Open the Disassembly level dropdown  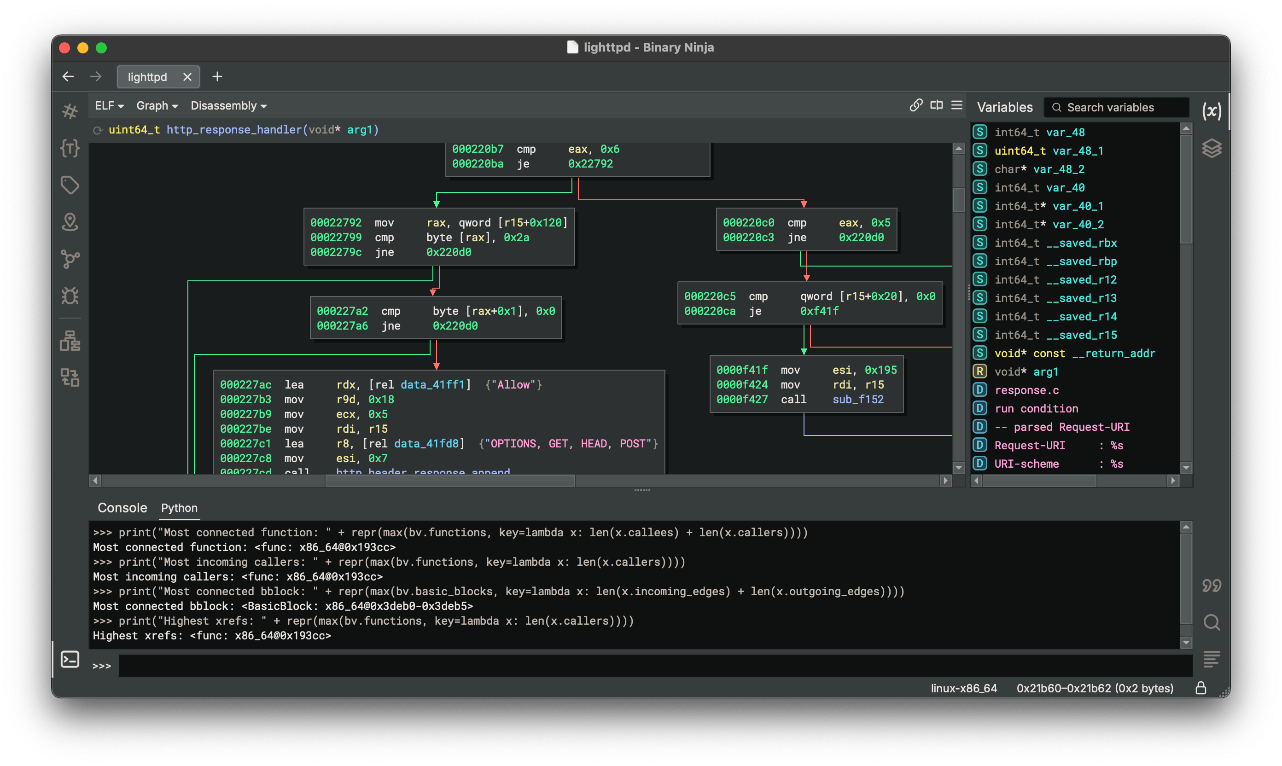pos(228,106)
